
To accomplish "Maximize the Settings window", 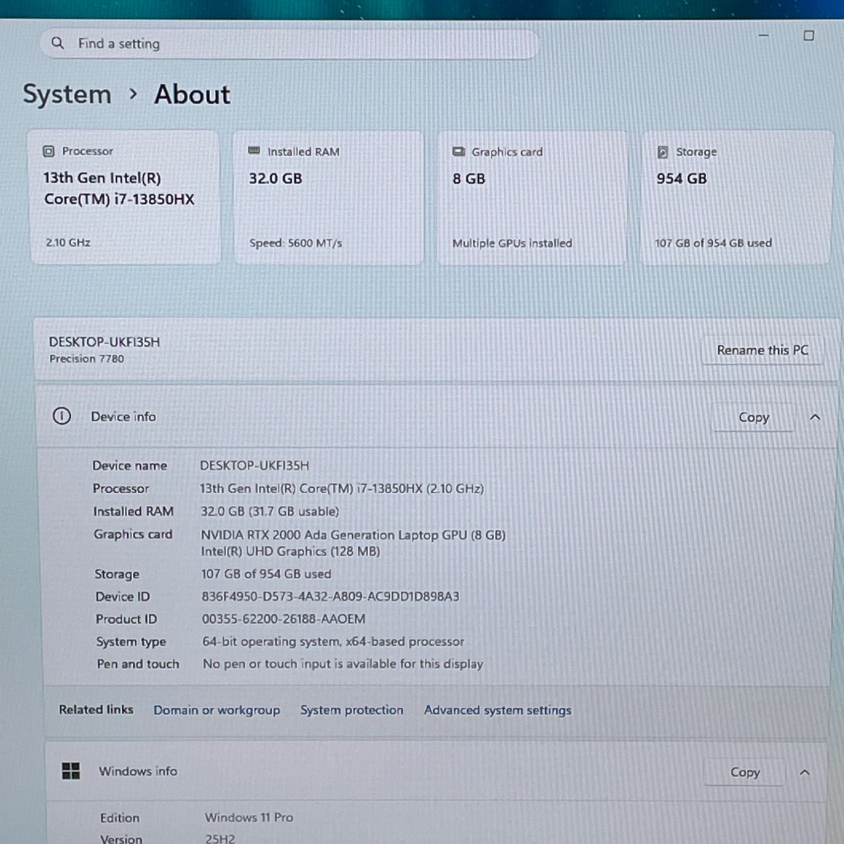I will point(809,36).
